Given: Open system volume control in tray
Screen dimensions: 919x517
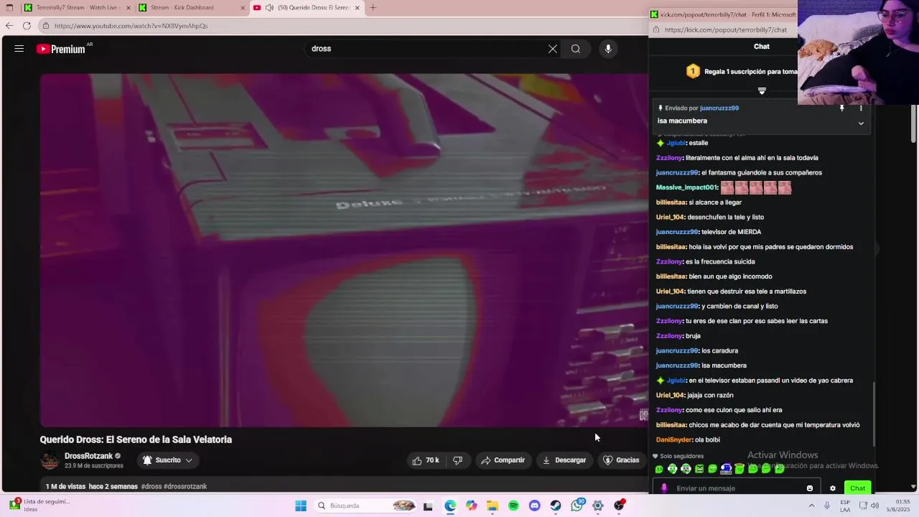Looking at the screenshot, I should click(874, 506).
